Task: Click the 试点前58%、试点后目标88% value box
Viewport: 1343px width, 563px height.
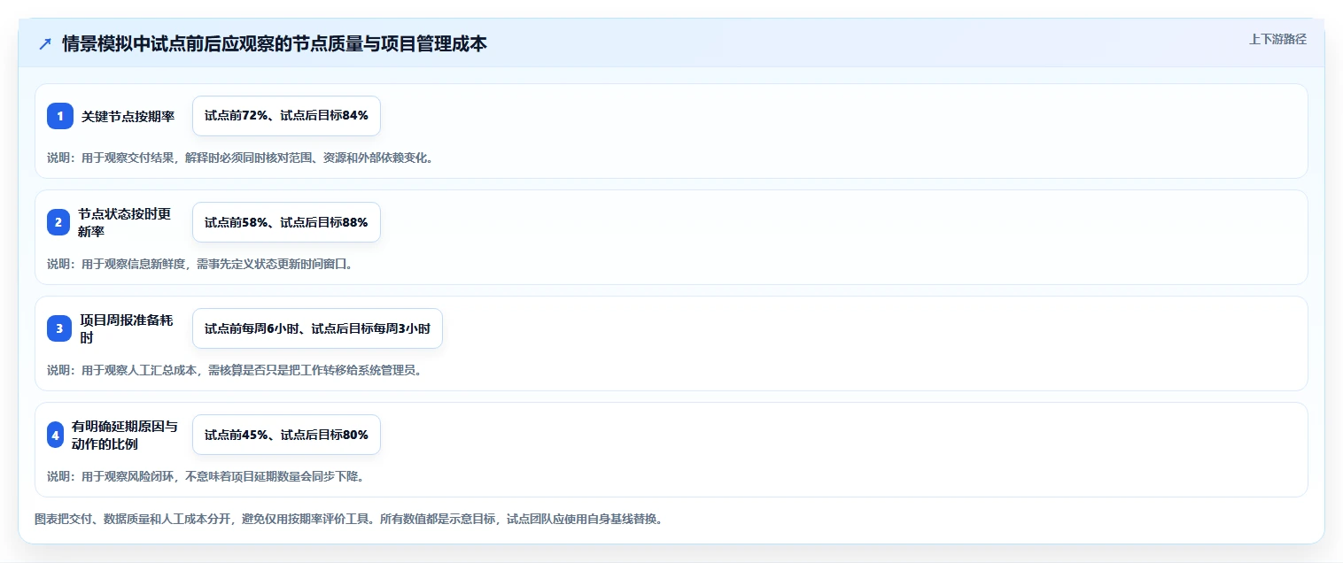Action: [286, 222]
